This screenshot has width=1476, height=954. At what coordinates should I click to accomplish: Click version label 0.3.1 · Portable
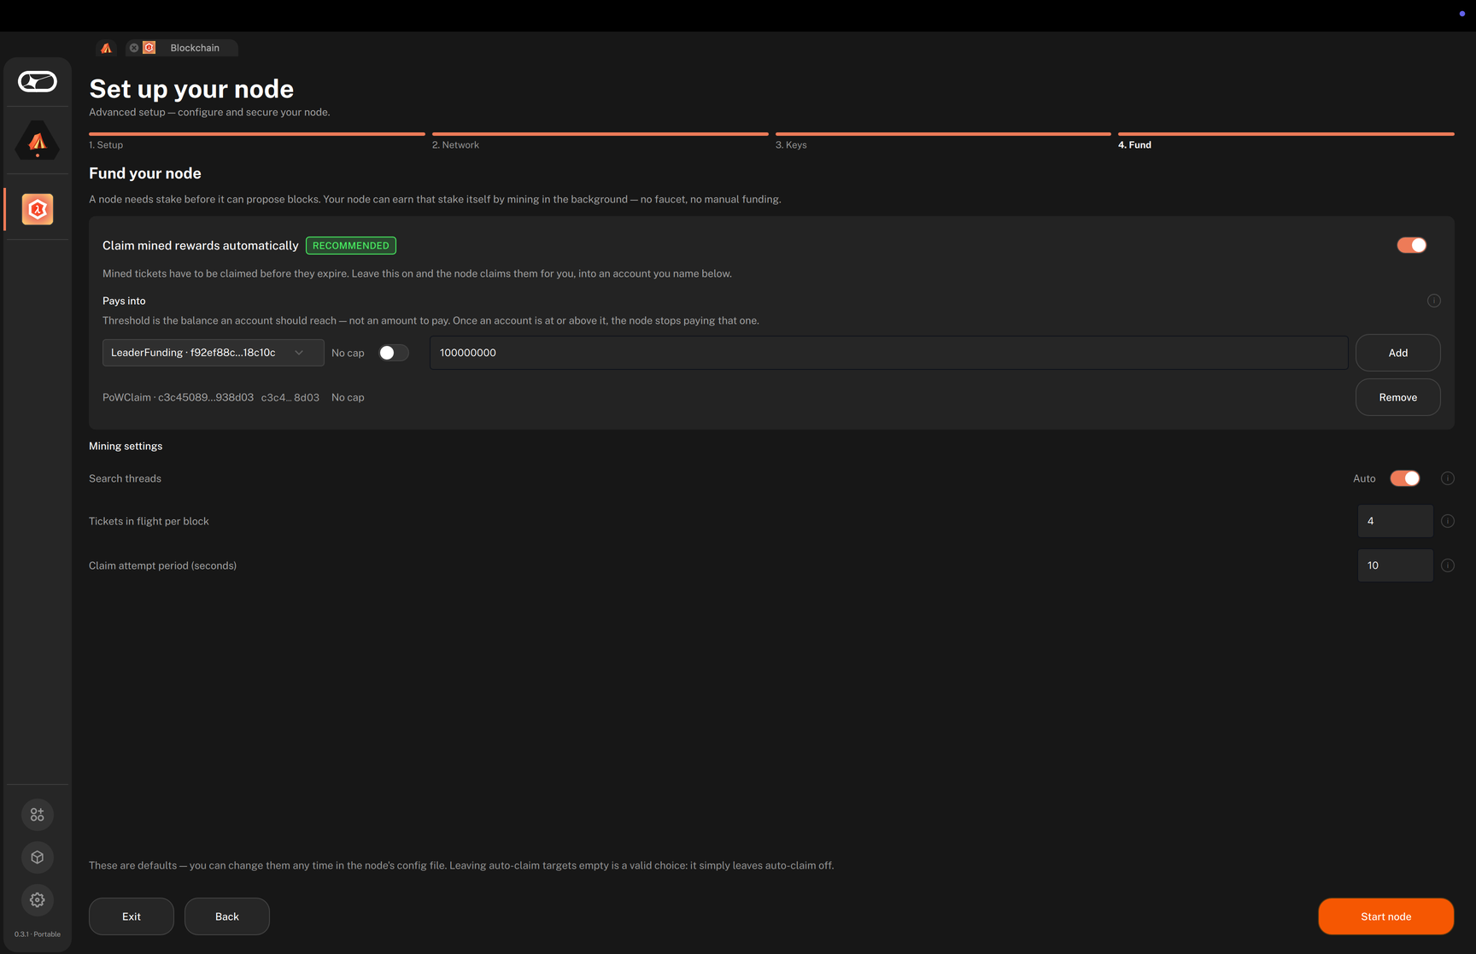tap(38, 934)
